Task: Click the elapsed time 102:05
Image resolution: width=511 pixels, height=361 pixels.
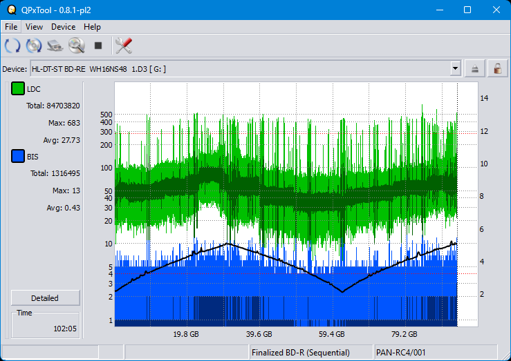Action: [x=65, y=329]
